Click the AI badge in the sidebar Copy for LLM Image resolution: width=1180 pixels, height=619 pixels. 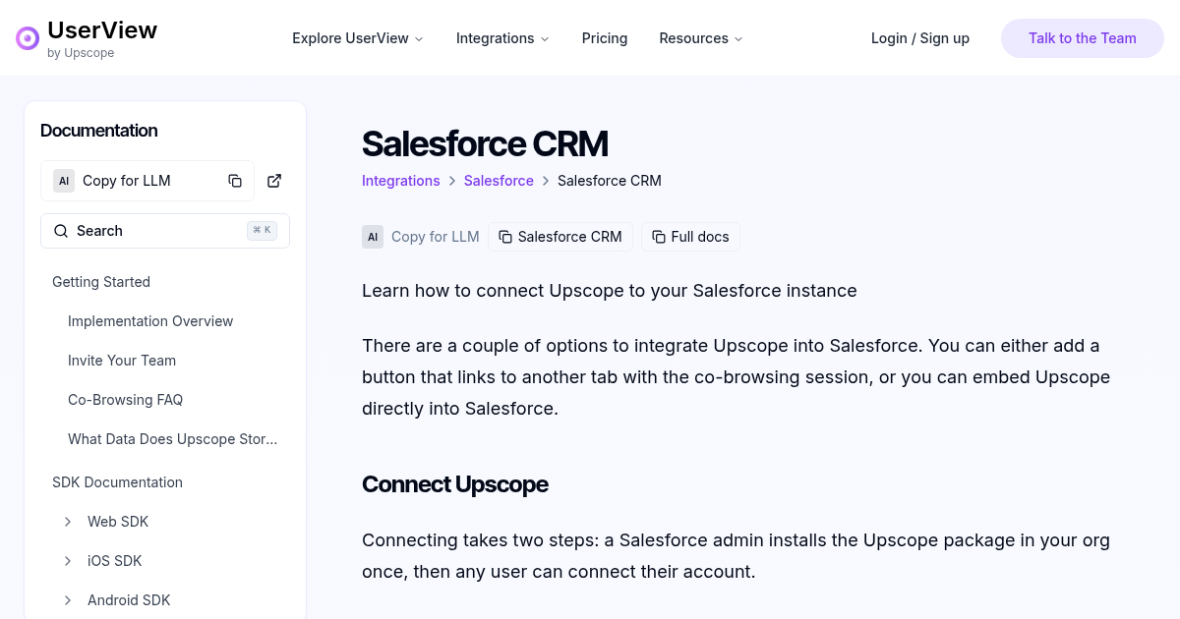tap(64, 181)
